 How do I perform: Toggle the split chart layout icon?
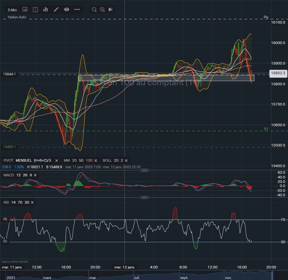(35, 9)
